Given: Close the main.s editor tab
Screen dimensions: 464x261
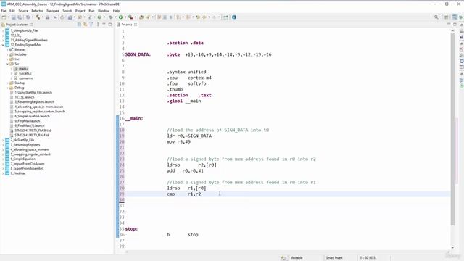Looking at the screenshot, I should click(x=136, y=25).
